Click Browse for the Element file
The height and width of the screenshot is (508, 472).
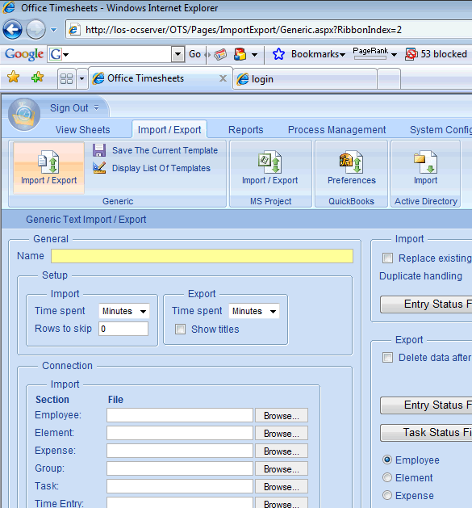click(x=282, y=433)
